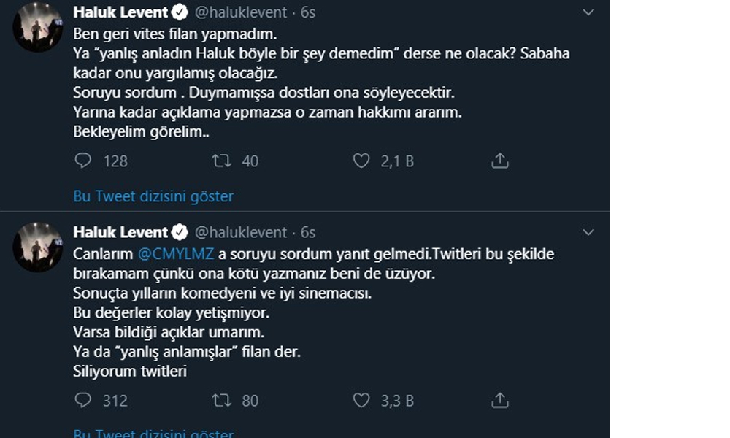Open the first tweet's options chevron
The height and width of the screenshot is (438, 730).
click(588, 13)
